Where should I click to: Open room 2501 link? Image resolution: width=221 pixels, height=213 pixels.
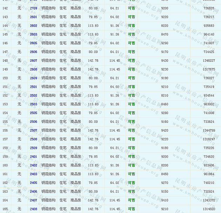(x=33, y=87)
